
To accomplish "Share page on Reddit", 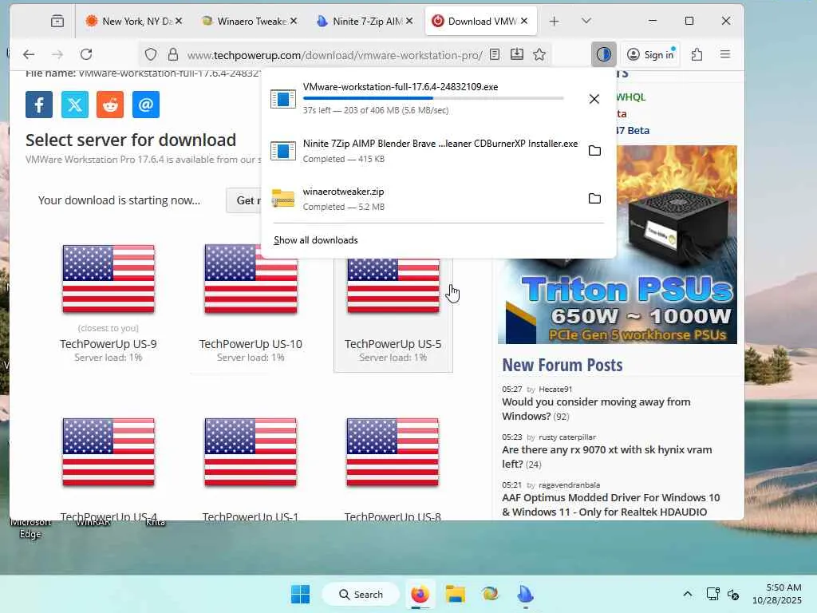I will point(110,105).
